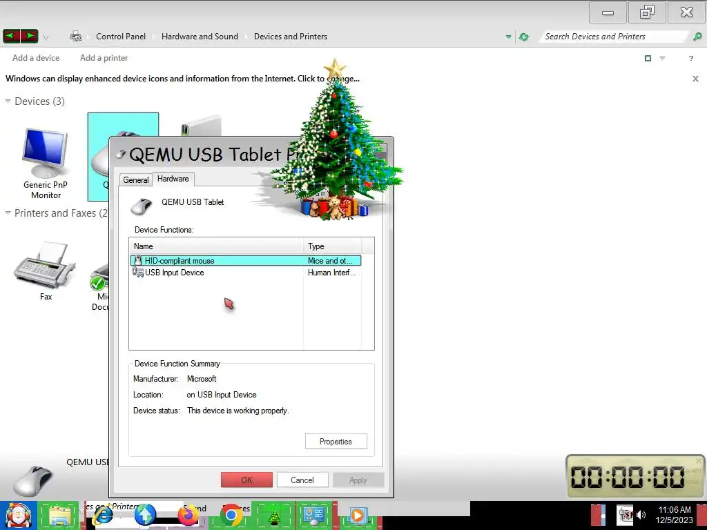The image size is (707, 530).
Task: Click the Santa Start button
Action: [18, 516]
